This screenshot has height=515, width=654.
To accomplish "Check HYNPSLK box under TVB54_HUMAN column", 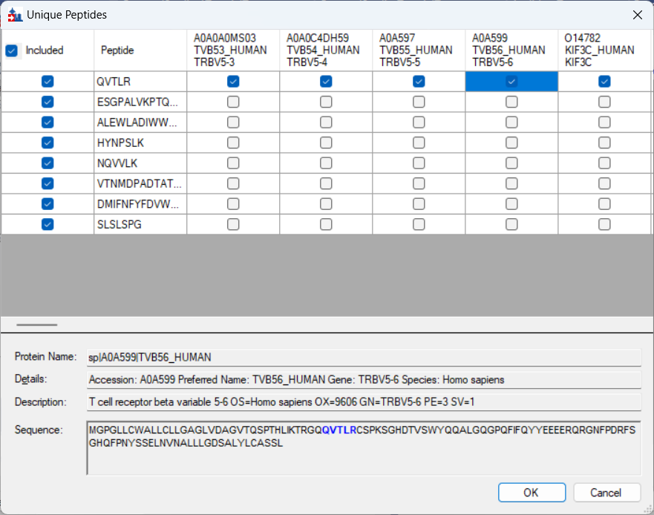I will pyautogui.click(x=326, y=142).
